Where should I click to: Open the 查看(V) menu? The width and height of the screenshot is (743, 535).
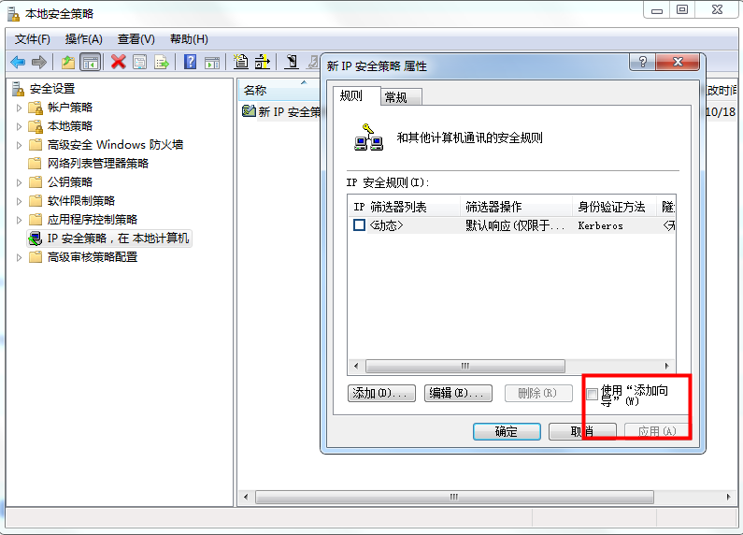(136, 39)
